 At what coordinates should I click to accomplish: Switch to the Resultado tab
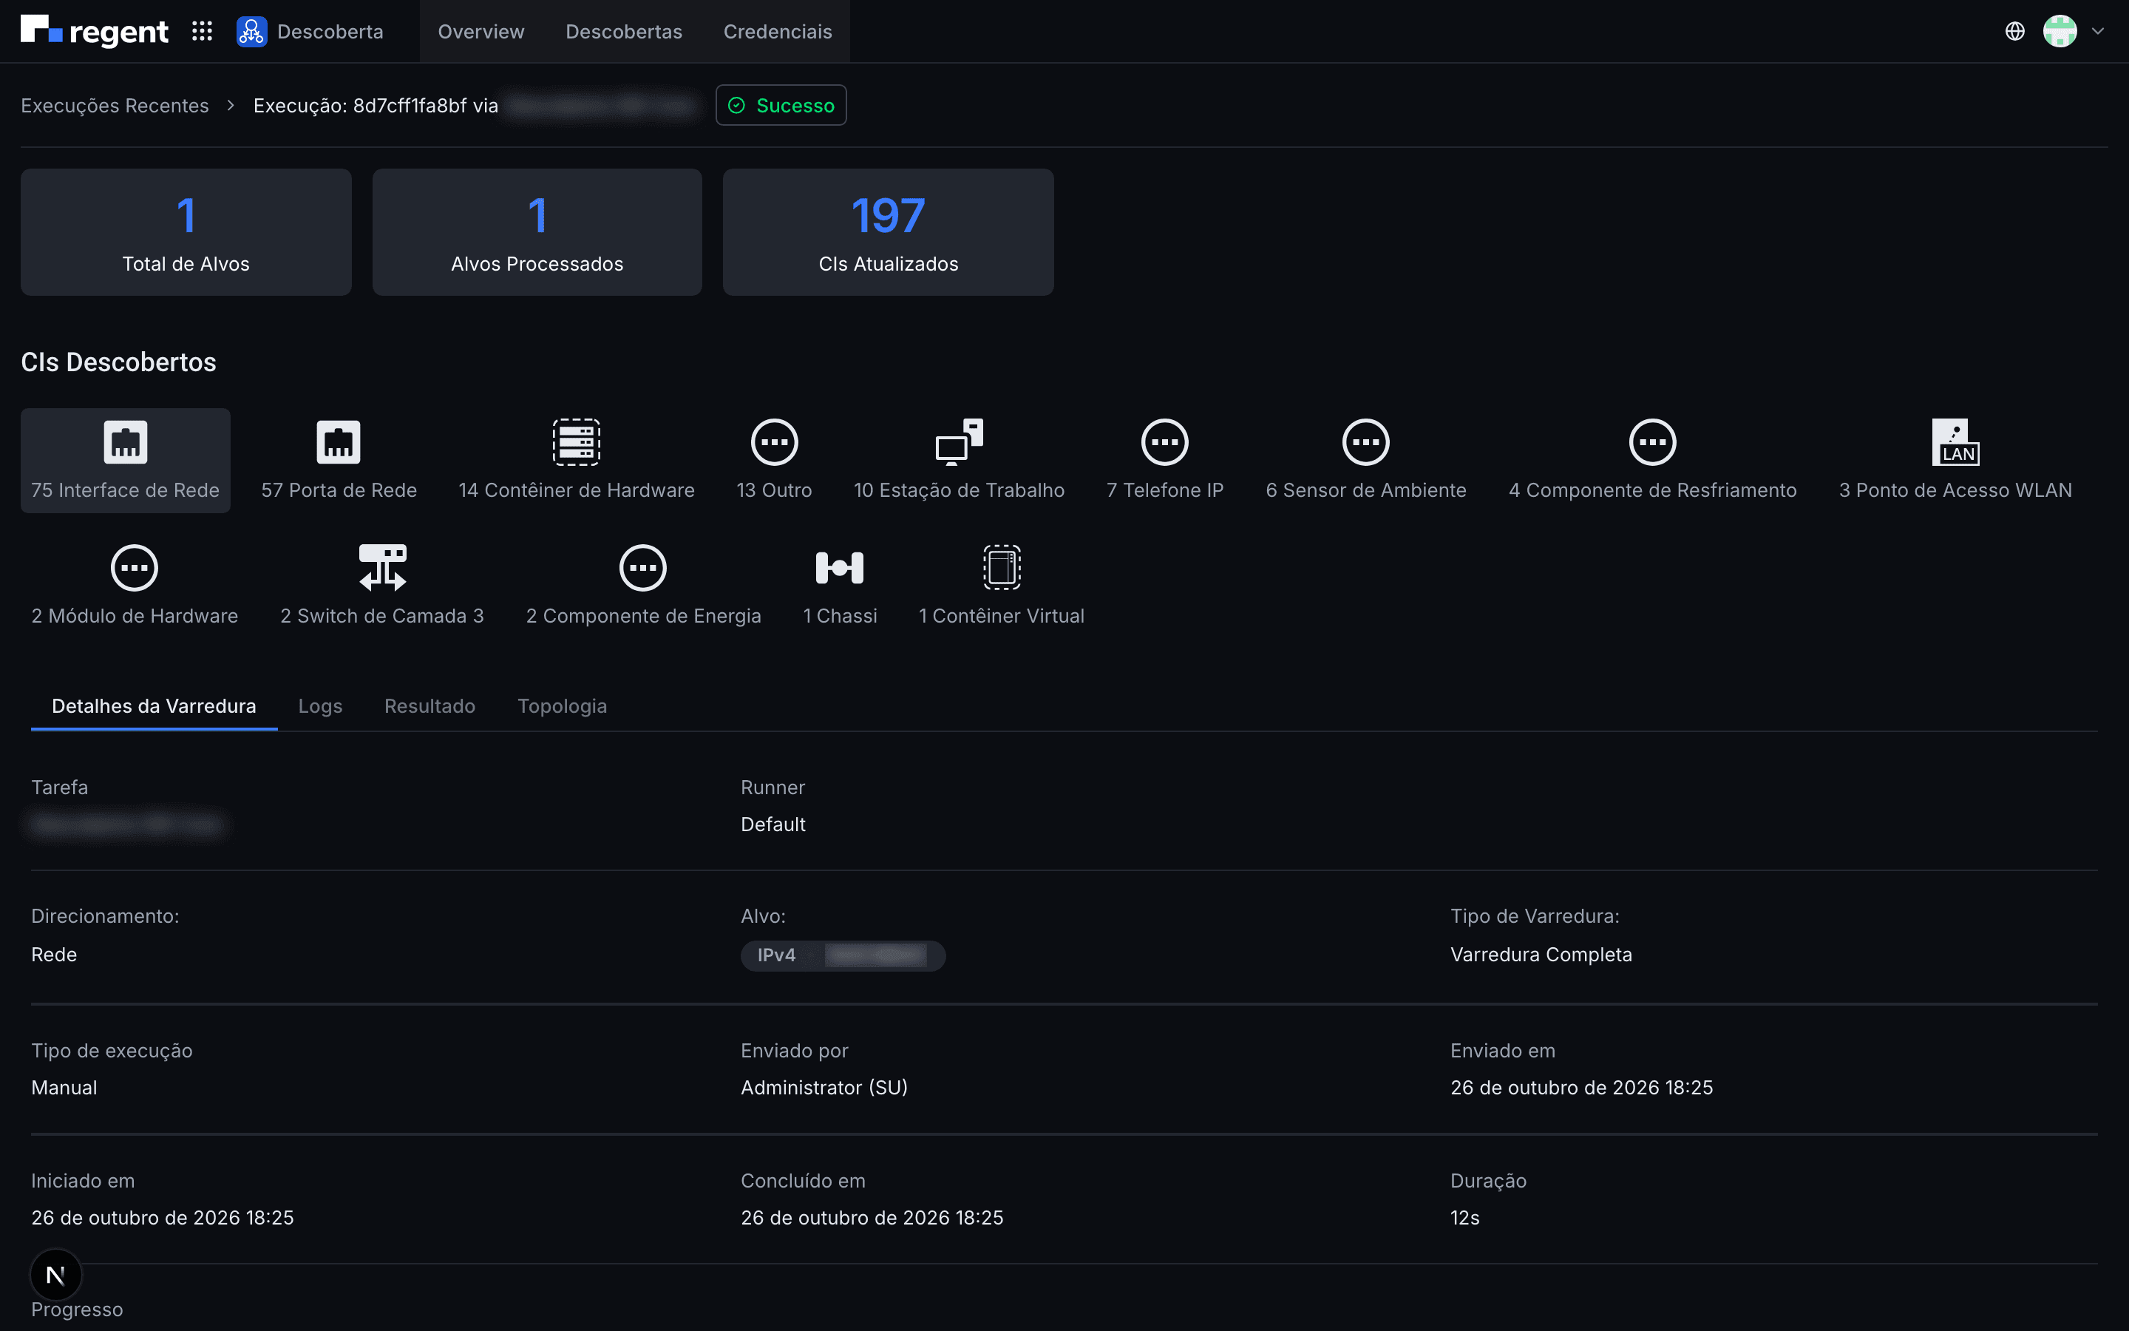[429, 706]
